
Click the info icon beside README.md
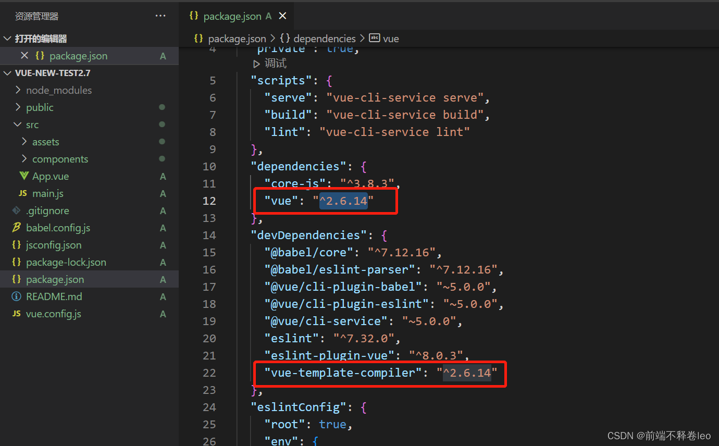click(x=16, y=296)
